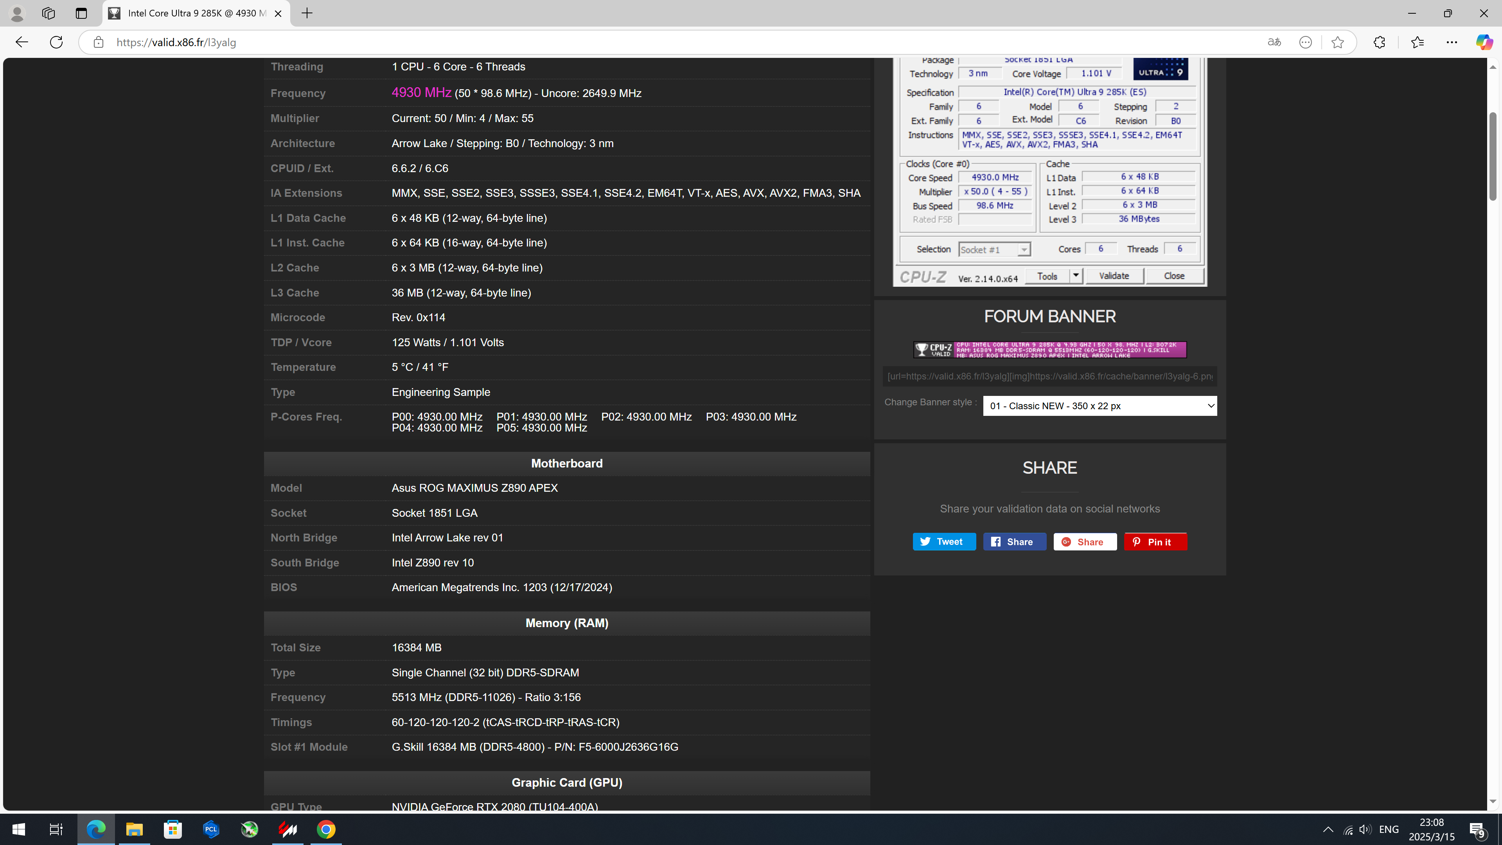This screenshot has height=845, width=1502.
Task: Click the Intel Ultra 9 logo
Action: (1160, 69)
